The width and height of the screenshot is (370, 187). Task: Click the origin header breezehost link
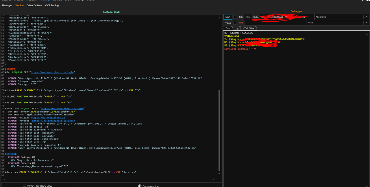(49, 118)
